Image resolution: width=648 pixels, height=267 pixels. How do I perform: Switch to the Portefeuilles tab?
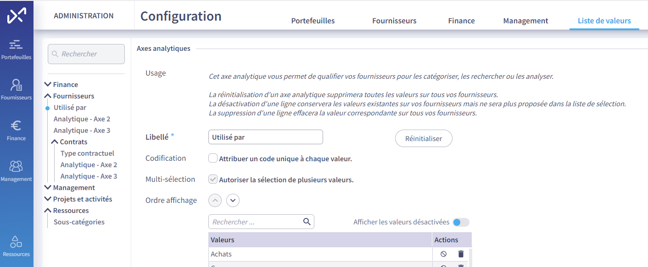313,21
